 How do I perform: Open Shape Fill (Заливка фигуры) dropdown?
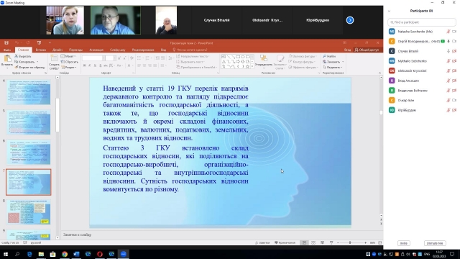[302, 56]
